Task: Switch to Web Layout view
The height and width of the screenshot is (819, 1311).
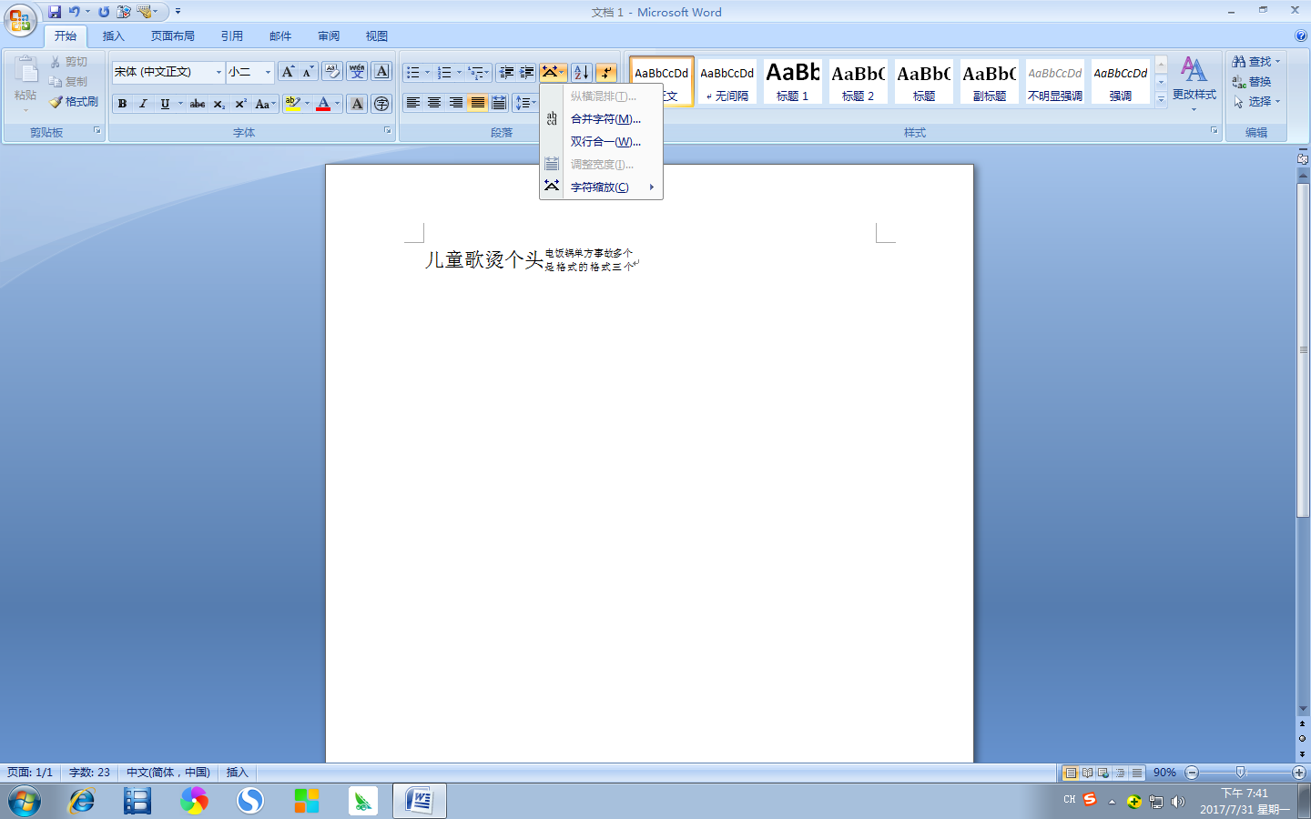Action: (1103, 773)
